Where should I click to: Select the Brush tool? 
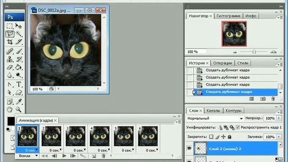coord(18,51)
